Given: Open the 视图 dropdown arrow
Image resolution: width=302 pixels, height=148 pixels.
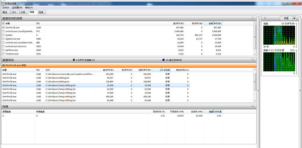Looking at the screenshot, I should tap(294, 18).
